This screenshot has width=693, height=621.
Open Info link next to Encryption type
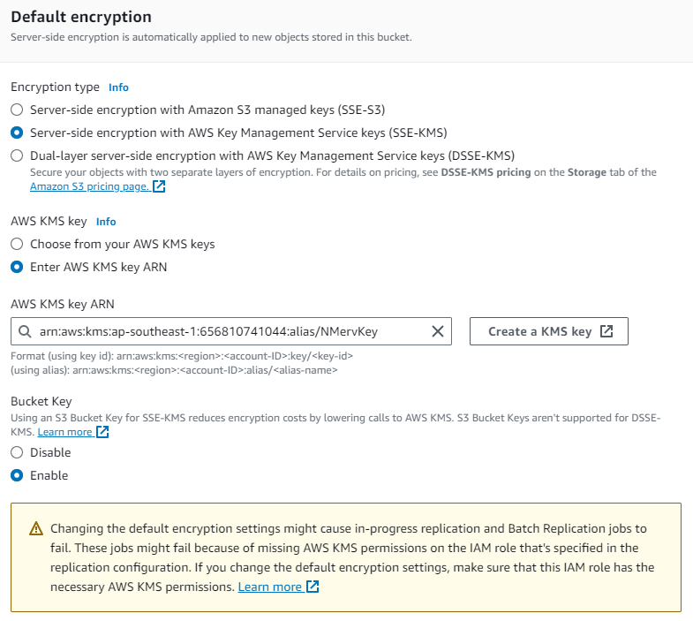pyautogui.click(x=118, y=87)
